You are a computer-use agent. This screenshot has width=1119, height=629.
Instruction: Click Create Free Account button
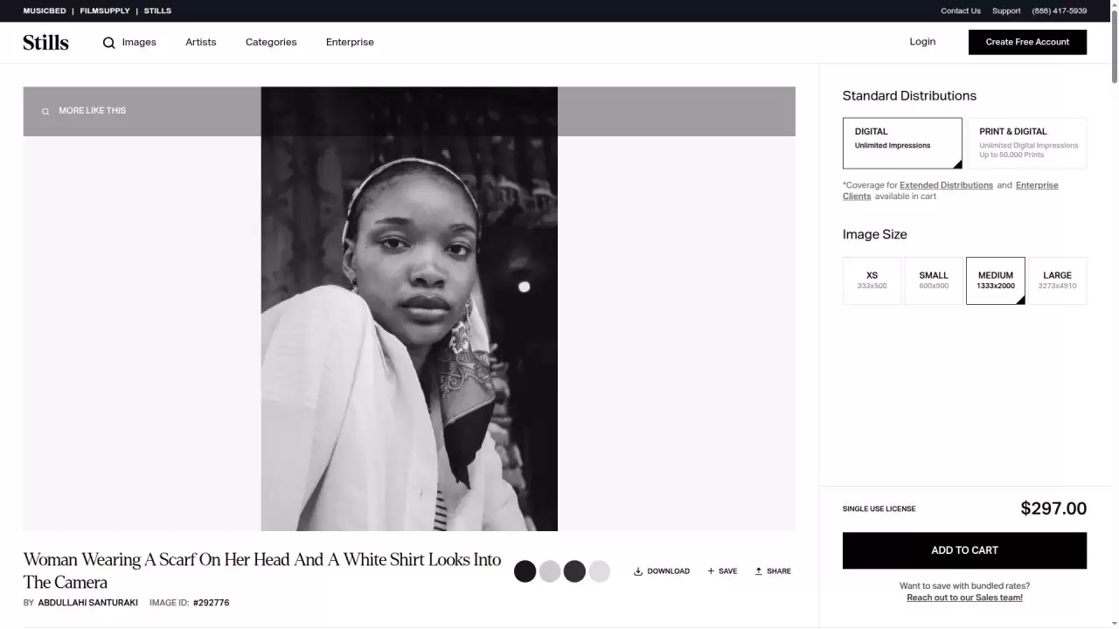(1027, 42)
